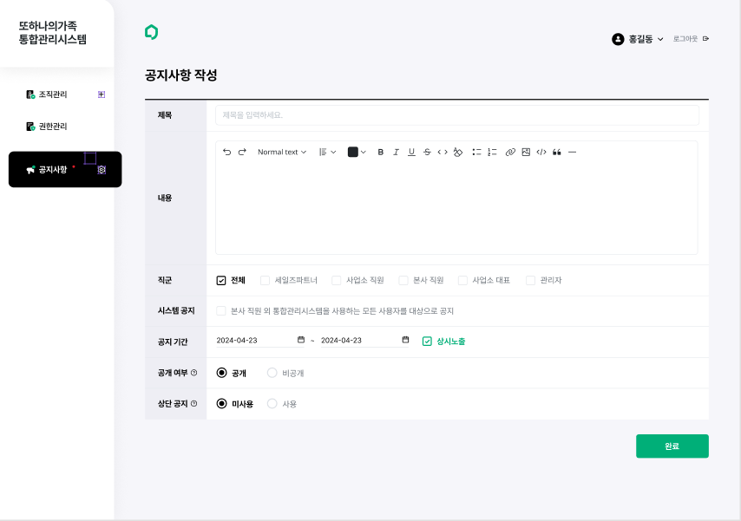The image size is (741, 521).
Task: Click the redo arrow in editor toolbar
Action: point(242,152)
